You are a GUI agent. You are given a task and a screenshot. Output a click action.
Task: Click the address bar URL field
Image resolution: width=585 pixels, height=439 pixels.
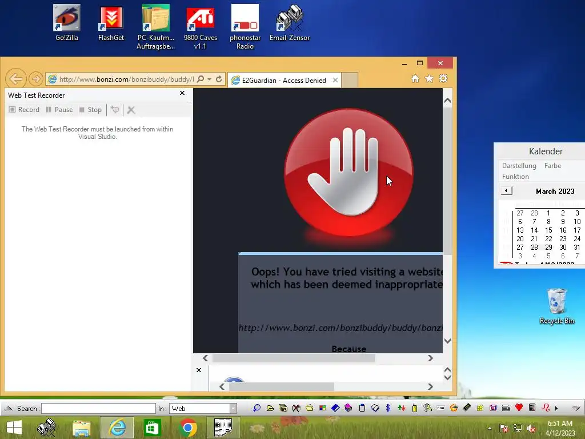(x=126, y=79)
